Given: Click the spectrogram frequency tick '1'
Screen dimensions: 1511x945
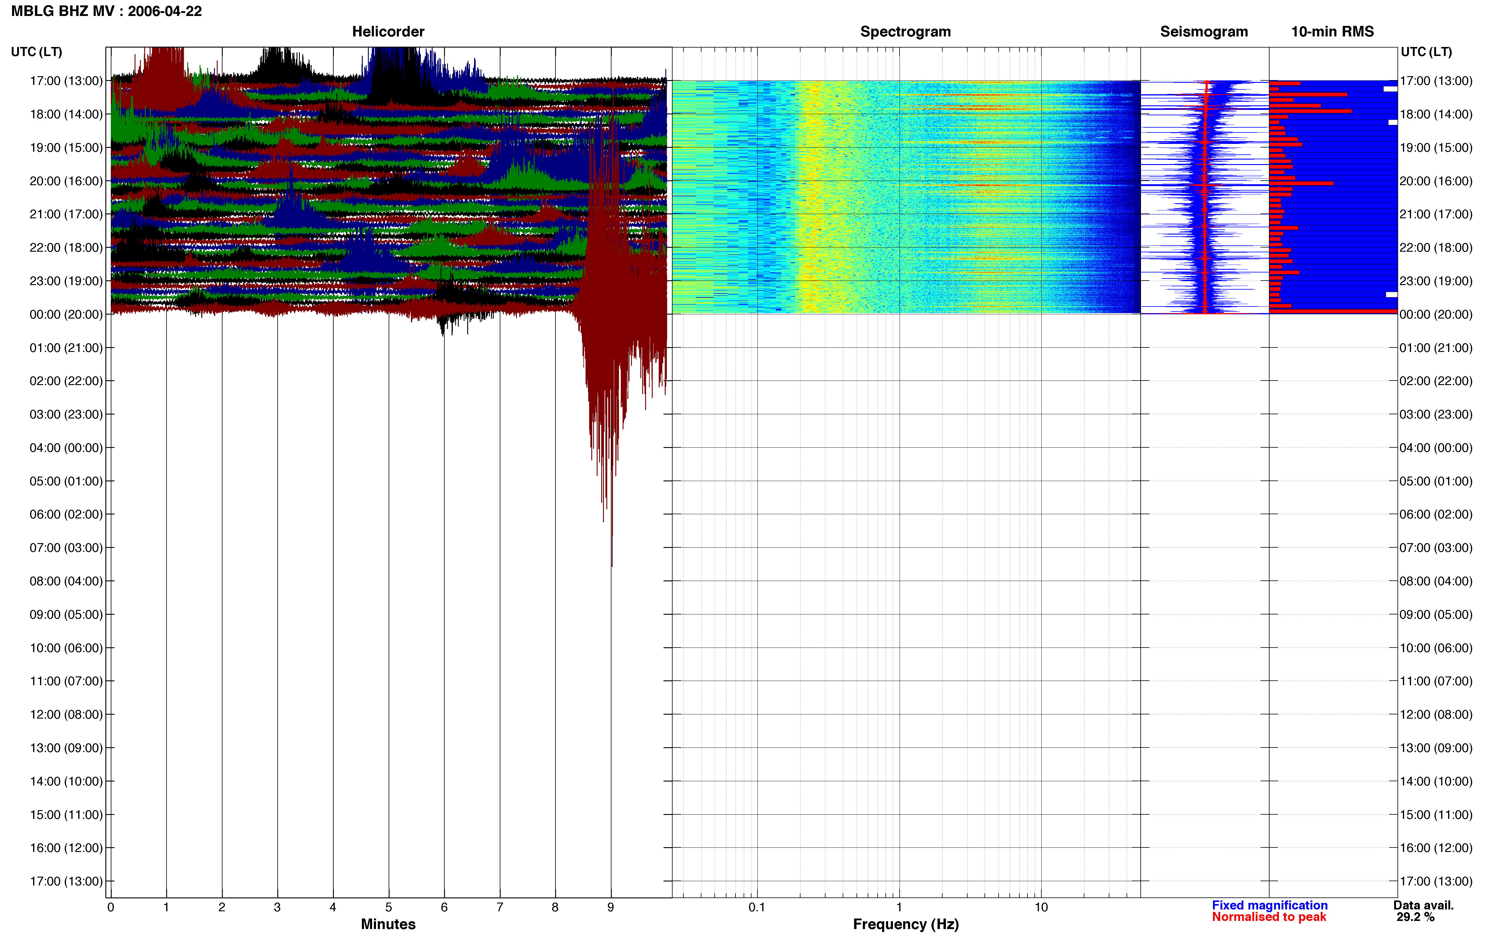Looking at the screenshot, I should 899,907.
